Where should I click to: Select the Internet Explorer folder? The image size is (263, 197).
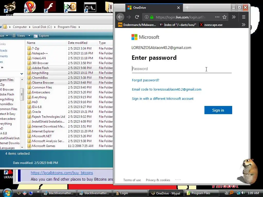click(x=43, y=131)
